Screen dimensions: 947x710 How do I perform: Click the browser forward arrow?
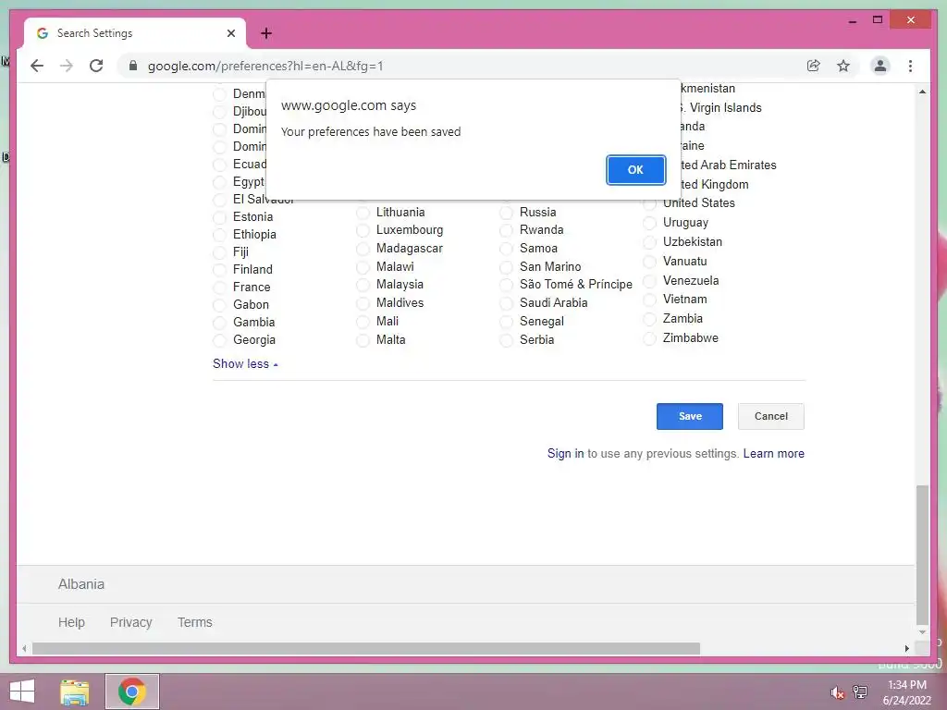click(67, 66)
